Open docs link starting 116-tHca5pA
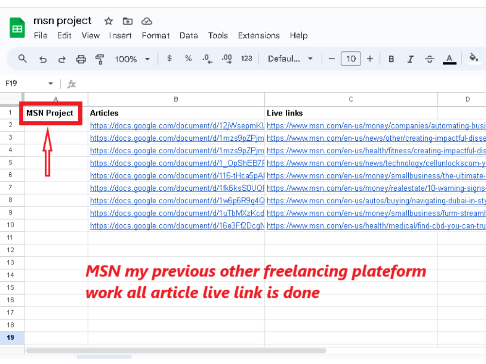The width and height of the screenshot is (486, 364). [x=177, y=176]
